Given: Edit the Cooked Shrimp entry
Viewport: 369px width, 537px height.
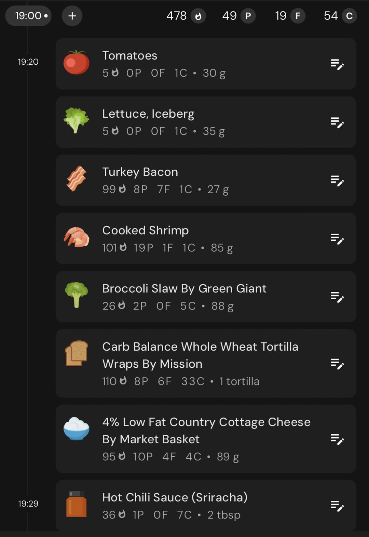Looking at the screenshot, I should point(337,239).
